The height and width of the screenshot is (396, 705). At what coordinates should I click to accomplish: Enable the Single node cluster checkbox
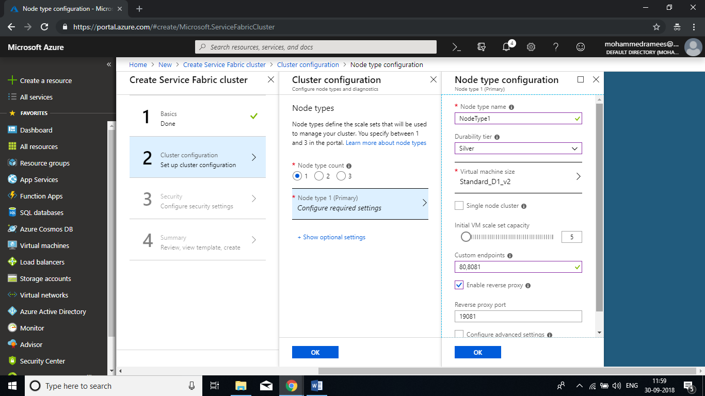459,206
